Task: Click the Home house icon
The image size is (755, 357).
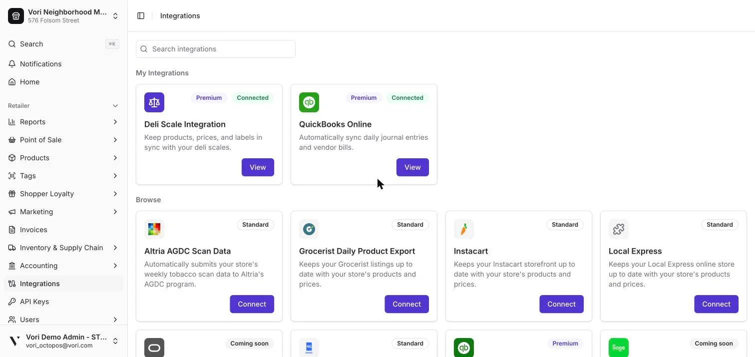Action: coord(12,82)
